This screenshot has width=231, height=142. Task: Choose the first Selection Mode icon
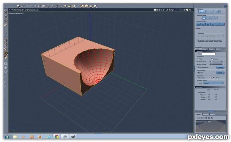[x=204, y=18]
